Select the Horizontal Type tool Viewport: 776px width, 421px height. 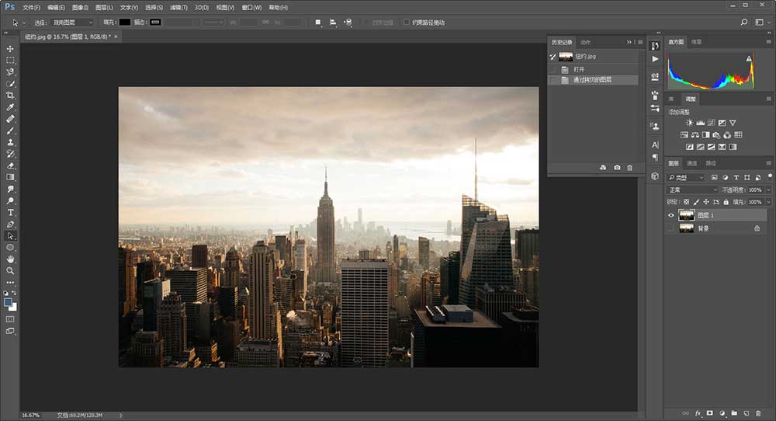(10, 213)
